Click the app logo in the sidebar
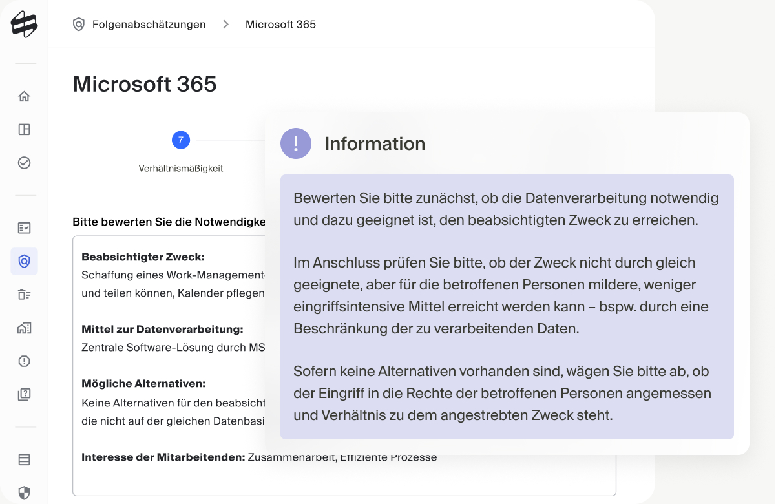This screenshot has height=504, width=776. tap(24, 25)
